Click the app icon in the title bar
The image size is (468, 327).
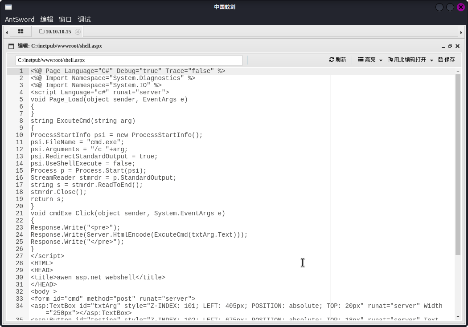[8, 7]
